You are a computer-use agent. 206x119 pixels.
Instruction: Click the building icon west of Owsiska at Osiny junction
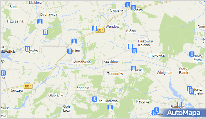coord(128,5)
